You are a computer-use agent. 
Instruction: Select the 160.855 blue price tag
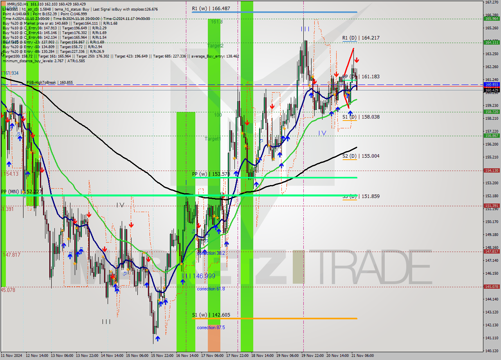[492, 84]
